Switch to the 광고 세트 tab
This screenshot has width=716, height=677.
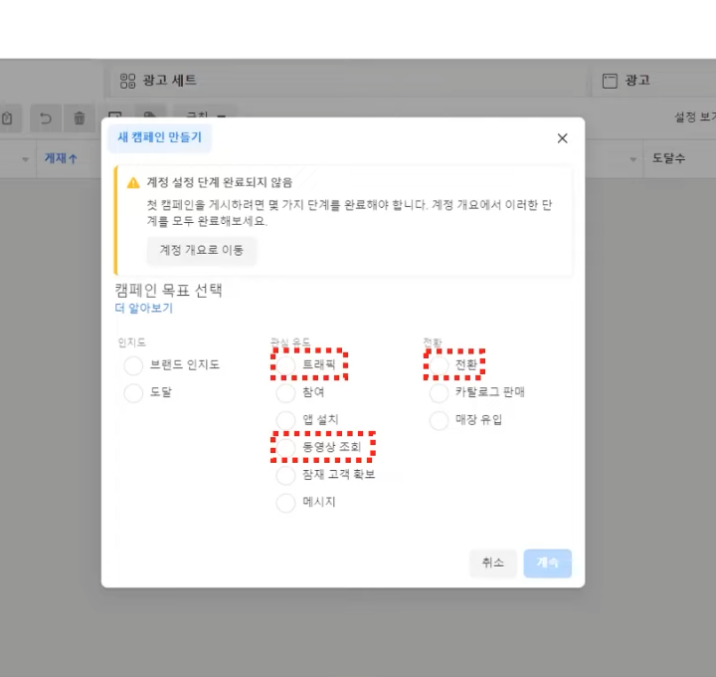159,81
